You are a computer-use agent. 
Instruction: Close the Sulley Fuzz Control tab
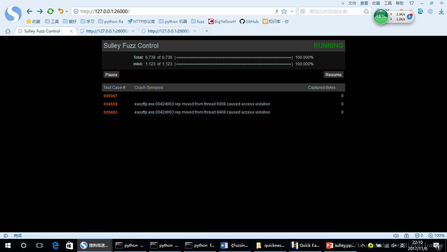(71, 31)
